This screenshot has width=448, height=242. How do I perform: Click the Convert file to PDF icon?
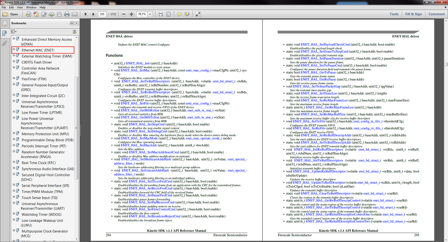tap(28, 14)
